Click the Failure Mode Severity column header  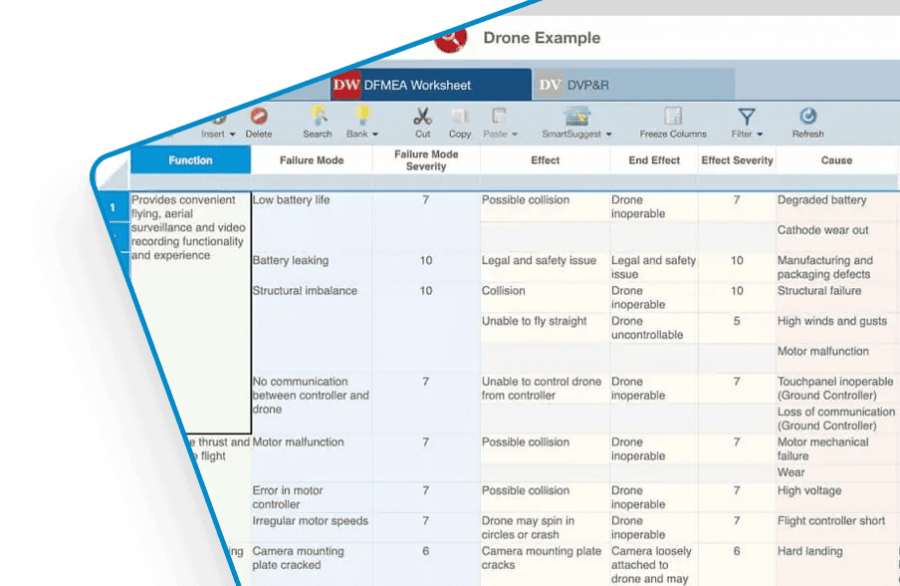tap(426, 160)
